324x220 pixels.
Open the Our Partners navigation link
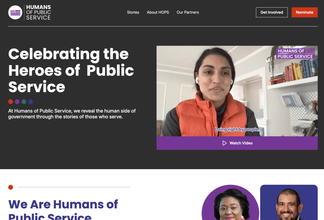click(188, 12)
